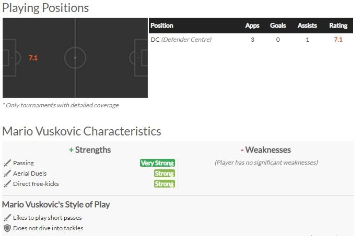The width and height of the screenshot is (362, 236).
Task: Click the icon beside Passing strength
Action: (x=7, y=163)
